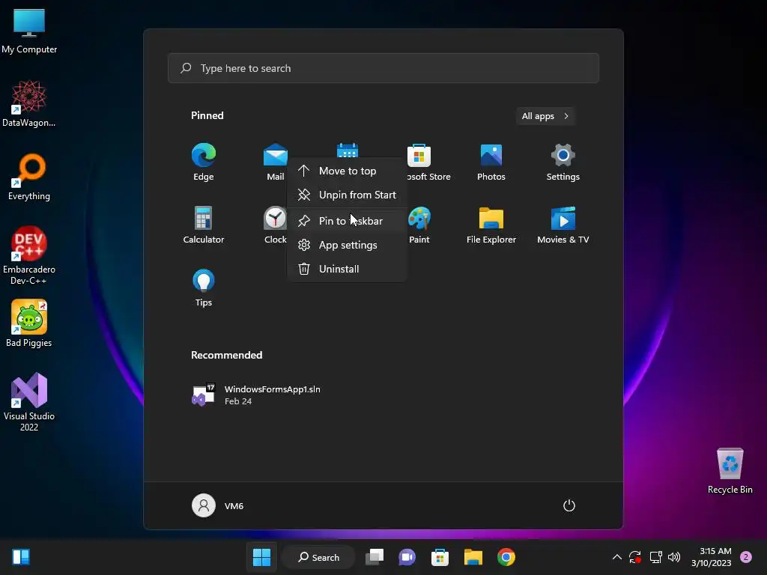Select the Recycle Bin desktop icon

point(730,471)
